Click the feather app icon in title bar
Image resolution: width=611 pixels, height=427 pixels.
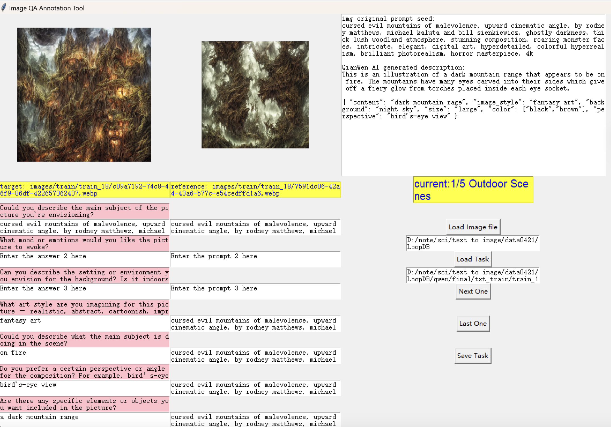[4, 8]
